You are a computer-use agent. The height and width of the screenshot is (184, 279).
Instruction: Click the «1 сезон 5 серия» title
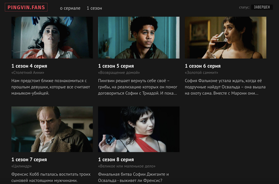[116, 66]
